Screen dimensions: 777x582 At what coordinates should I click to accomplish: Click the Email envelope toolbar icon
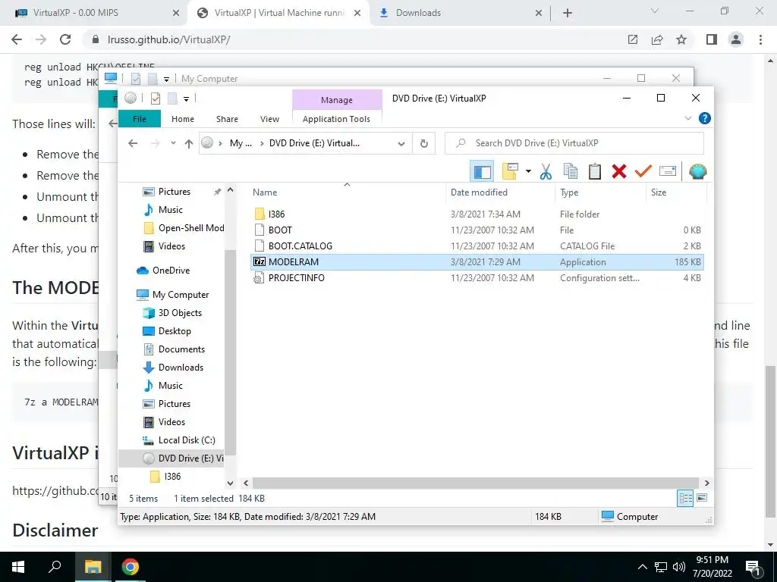click(x=668, y=172)
